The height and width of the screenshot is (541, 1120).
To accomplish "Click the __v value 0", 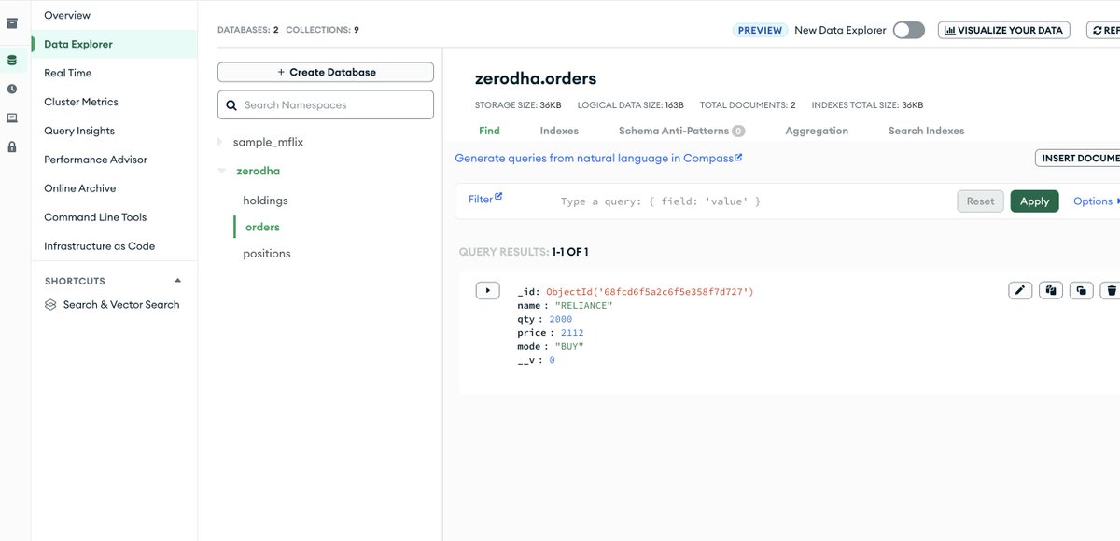I will coord(552,360).
